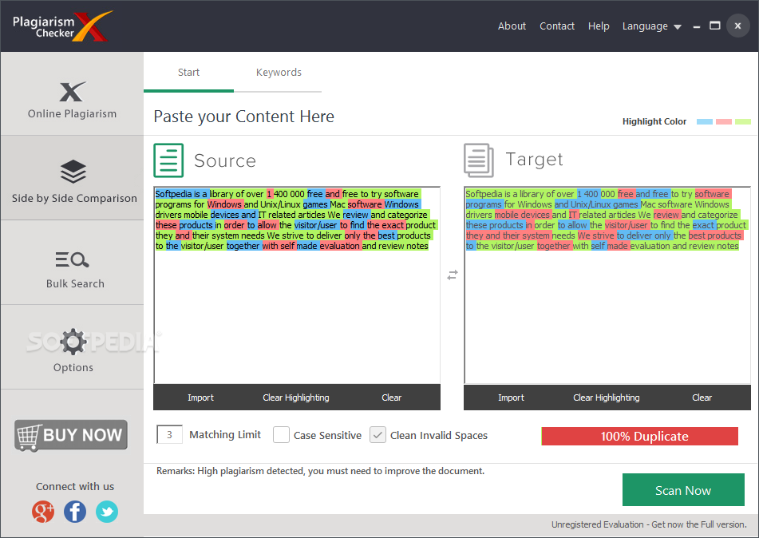Click Import under the Target box
This screenshot has height=538, width=759.
coord(511,398)
